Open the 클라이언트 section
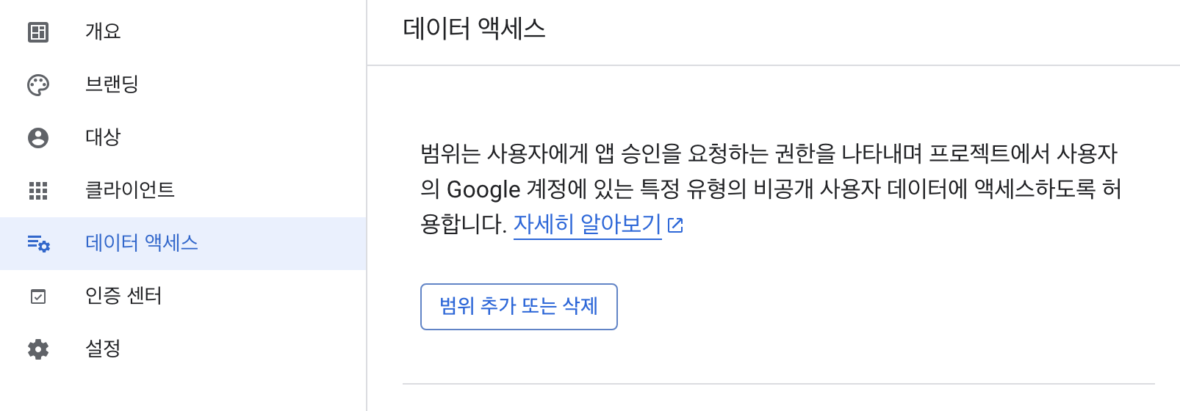1180x411 pixels. [130, 190]
